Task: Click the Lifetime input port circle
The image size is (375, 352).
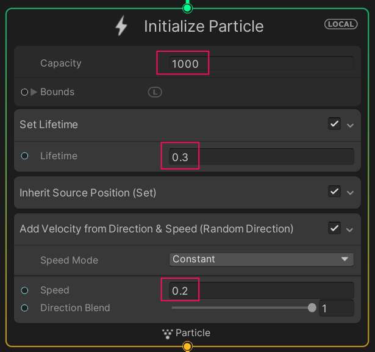Action: 24,156
